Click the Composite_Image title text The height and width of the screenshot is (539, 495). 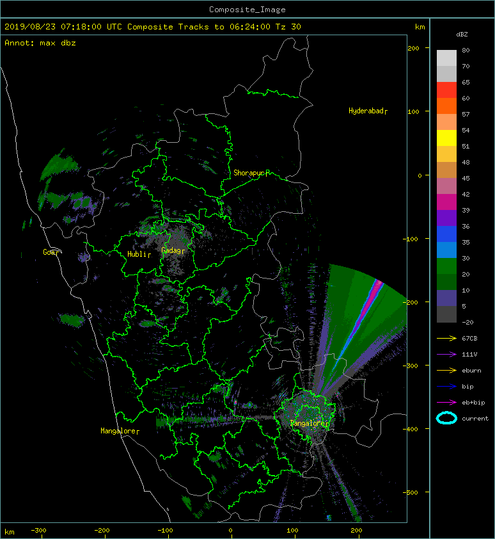[x=247, y=10]
